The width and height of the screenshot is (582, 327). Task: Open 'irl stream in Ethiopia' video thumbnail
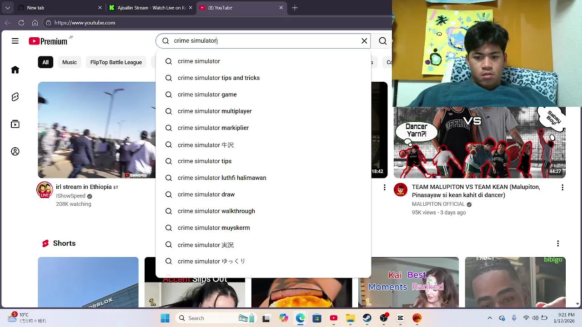point(96,130)
